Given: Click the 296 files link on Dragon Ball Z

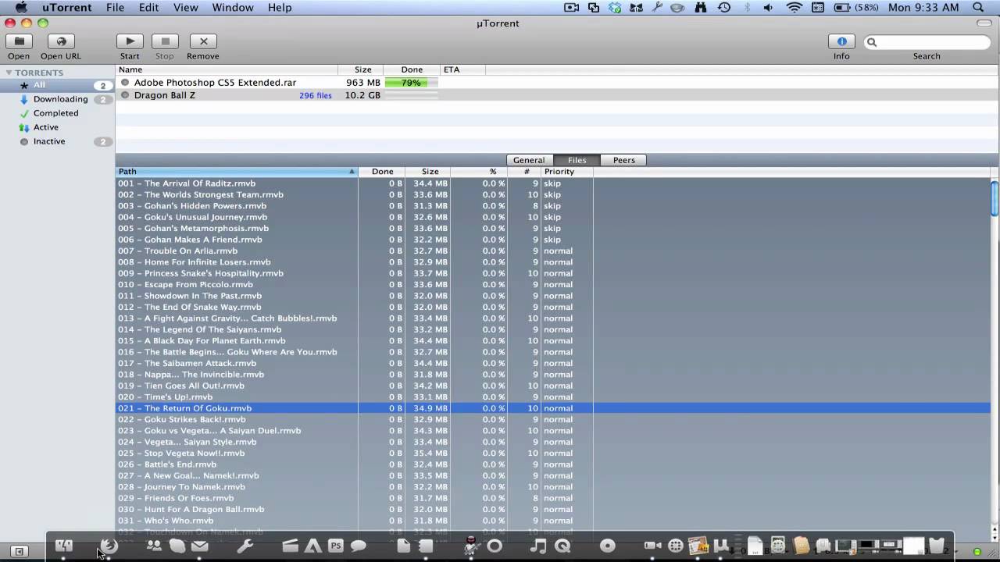Looking at the screenshot, I should click(316, 95).
